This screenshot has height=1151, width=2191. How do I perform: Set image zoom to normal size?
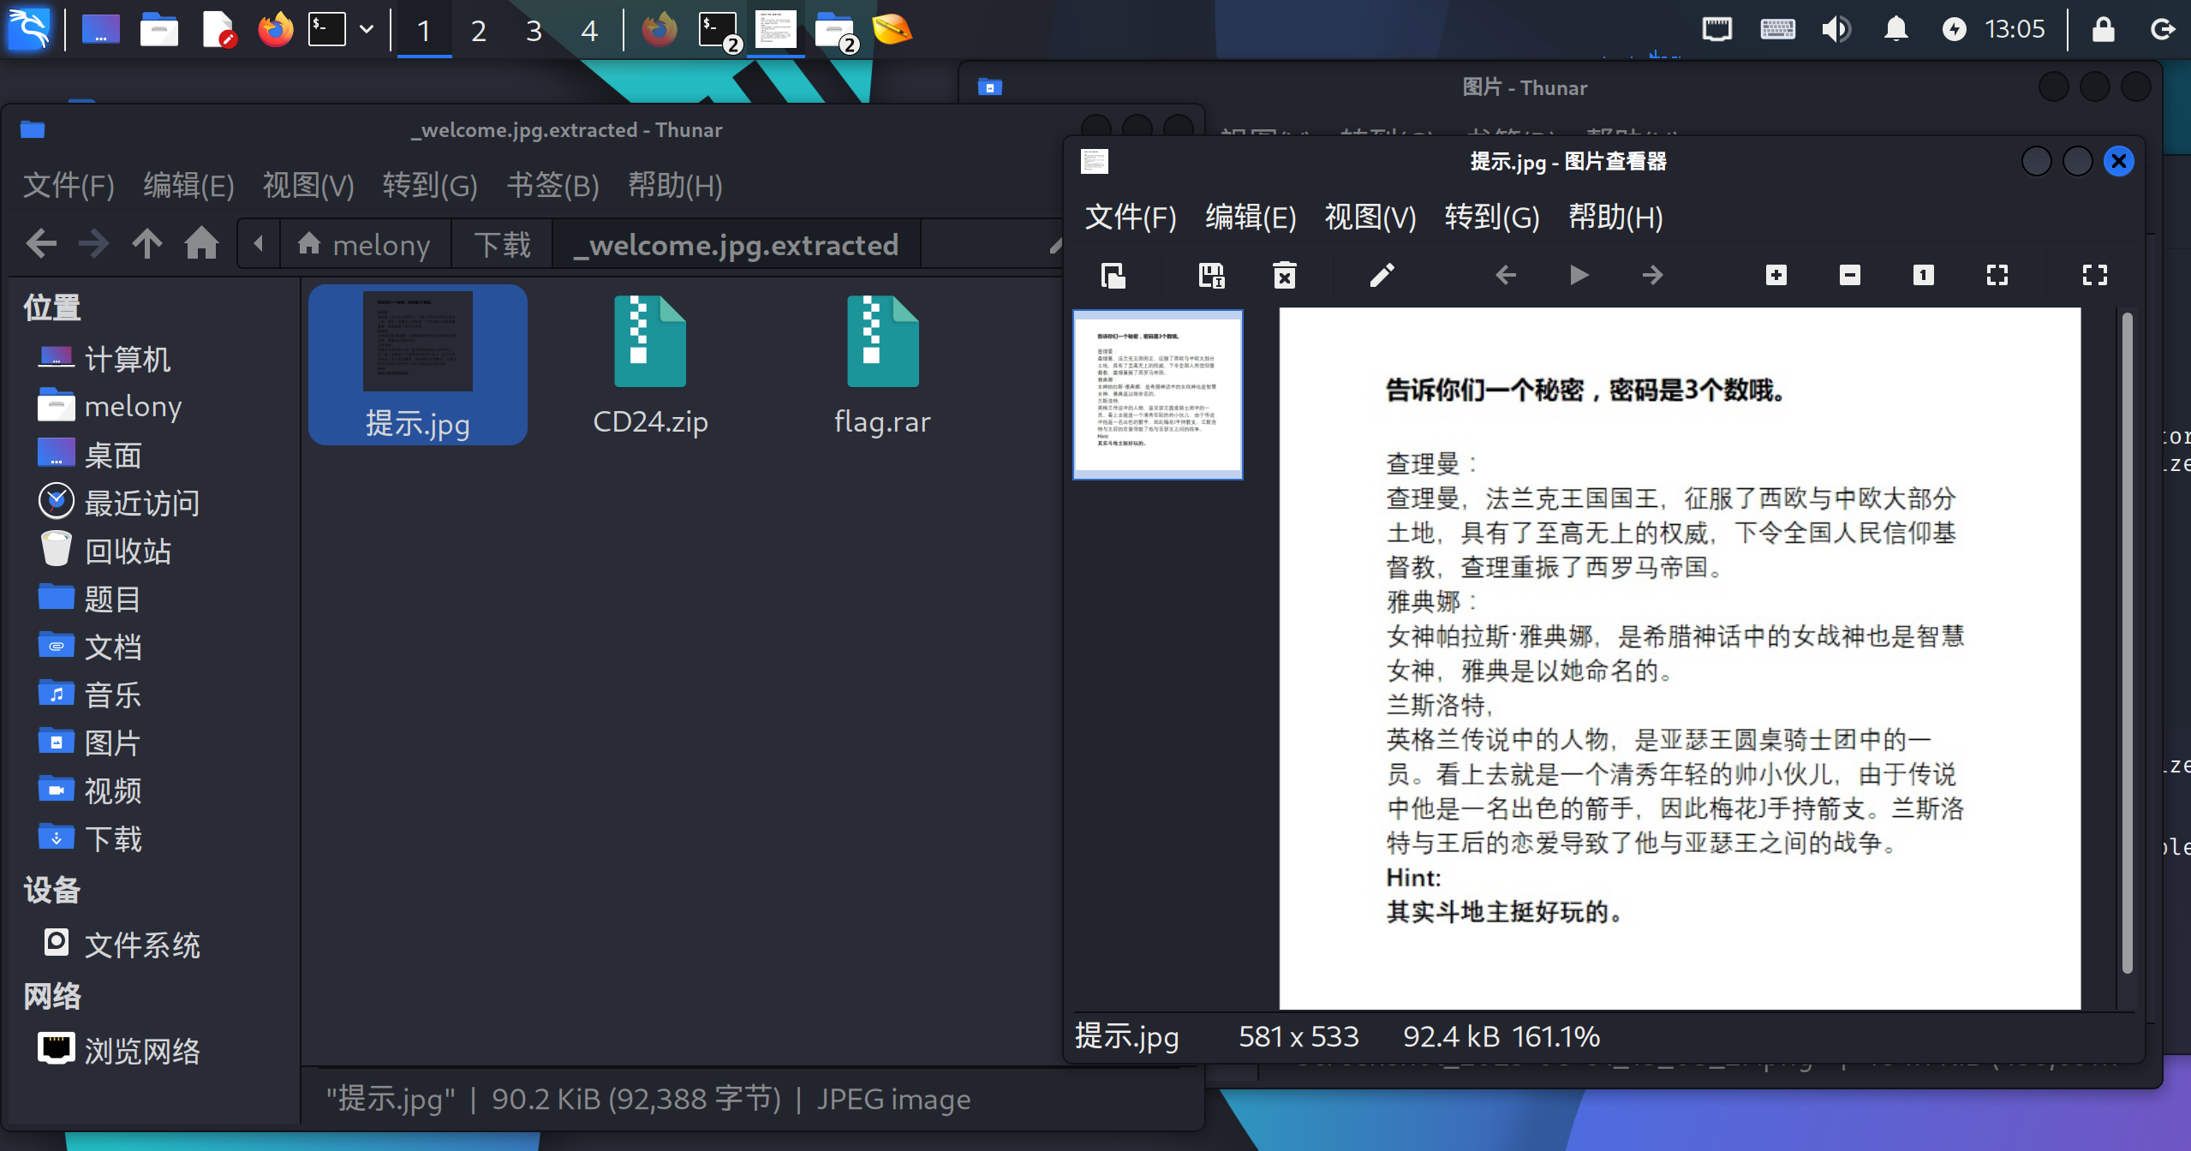pos(1923,275)
